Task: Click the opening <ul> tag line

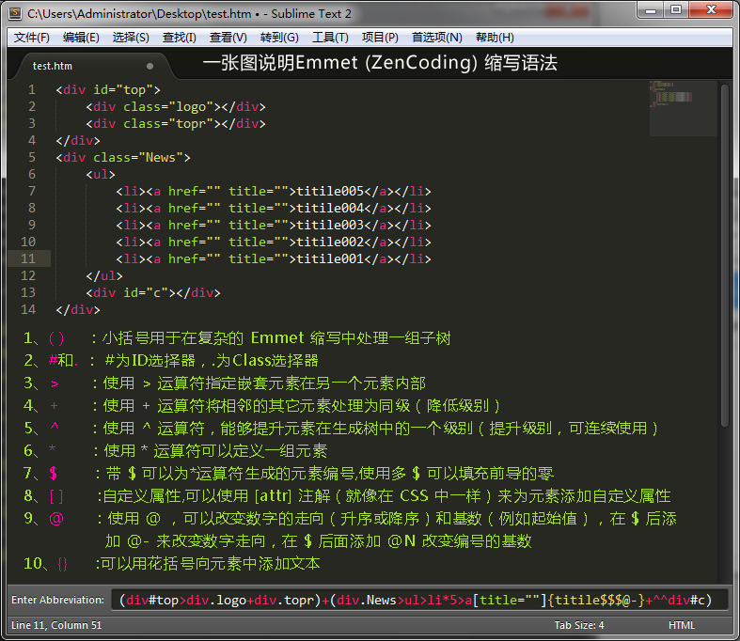Action: 101,174
